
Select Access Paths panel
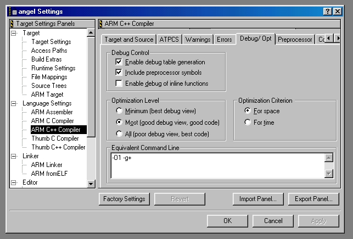(x=49, y=51)
